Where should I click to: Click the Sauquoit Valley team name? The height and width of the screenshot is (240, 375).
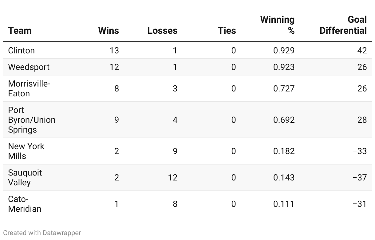click(x=25, y=177)
